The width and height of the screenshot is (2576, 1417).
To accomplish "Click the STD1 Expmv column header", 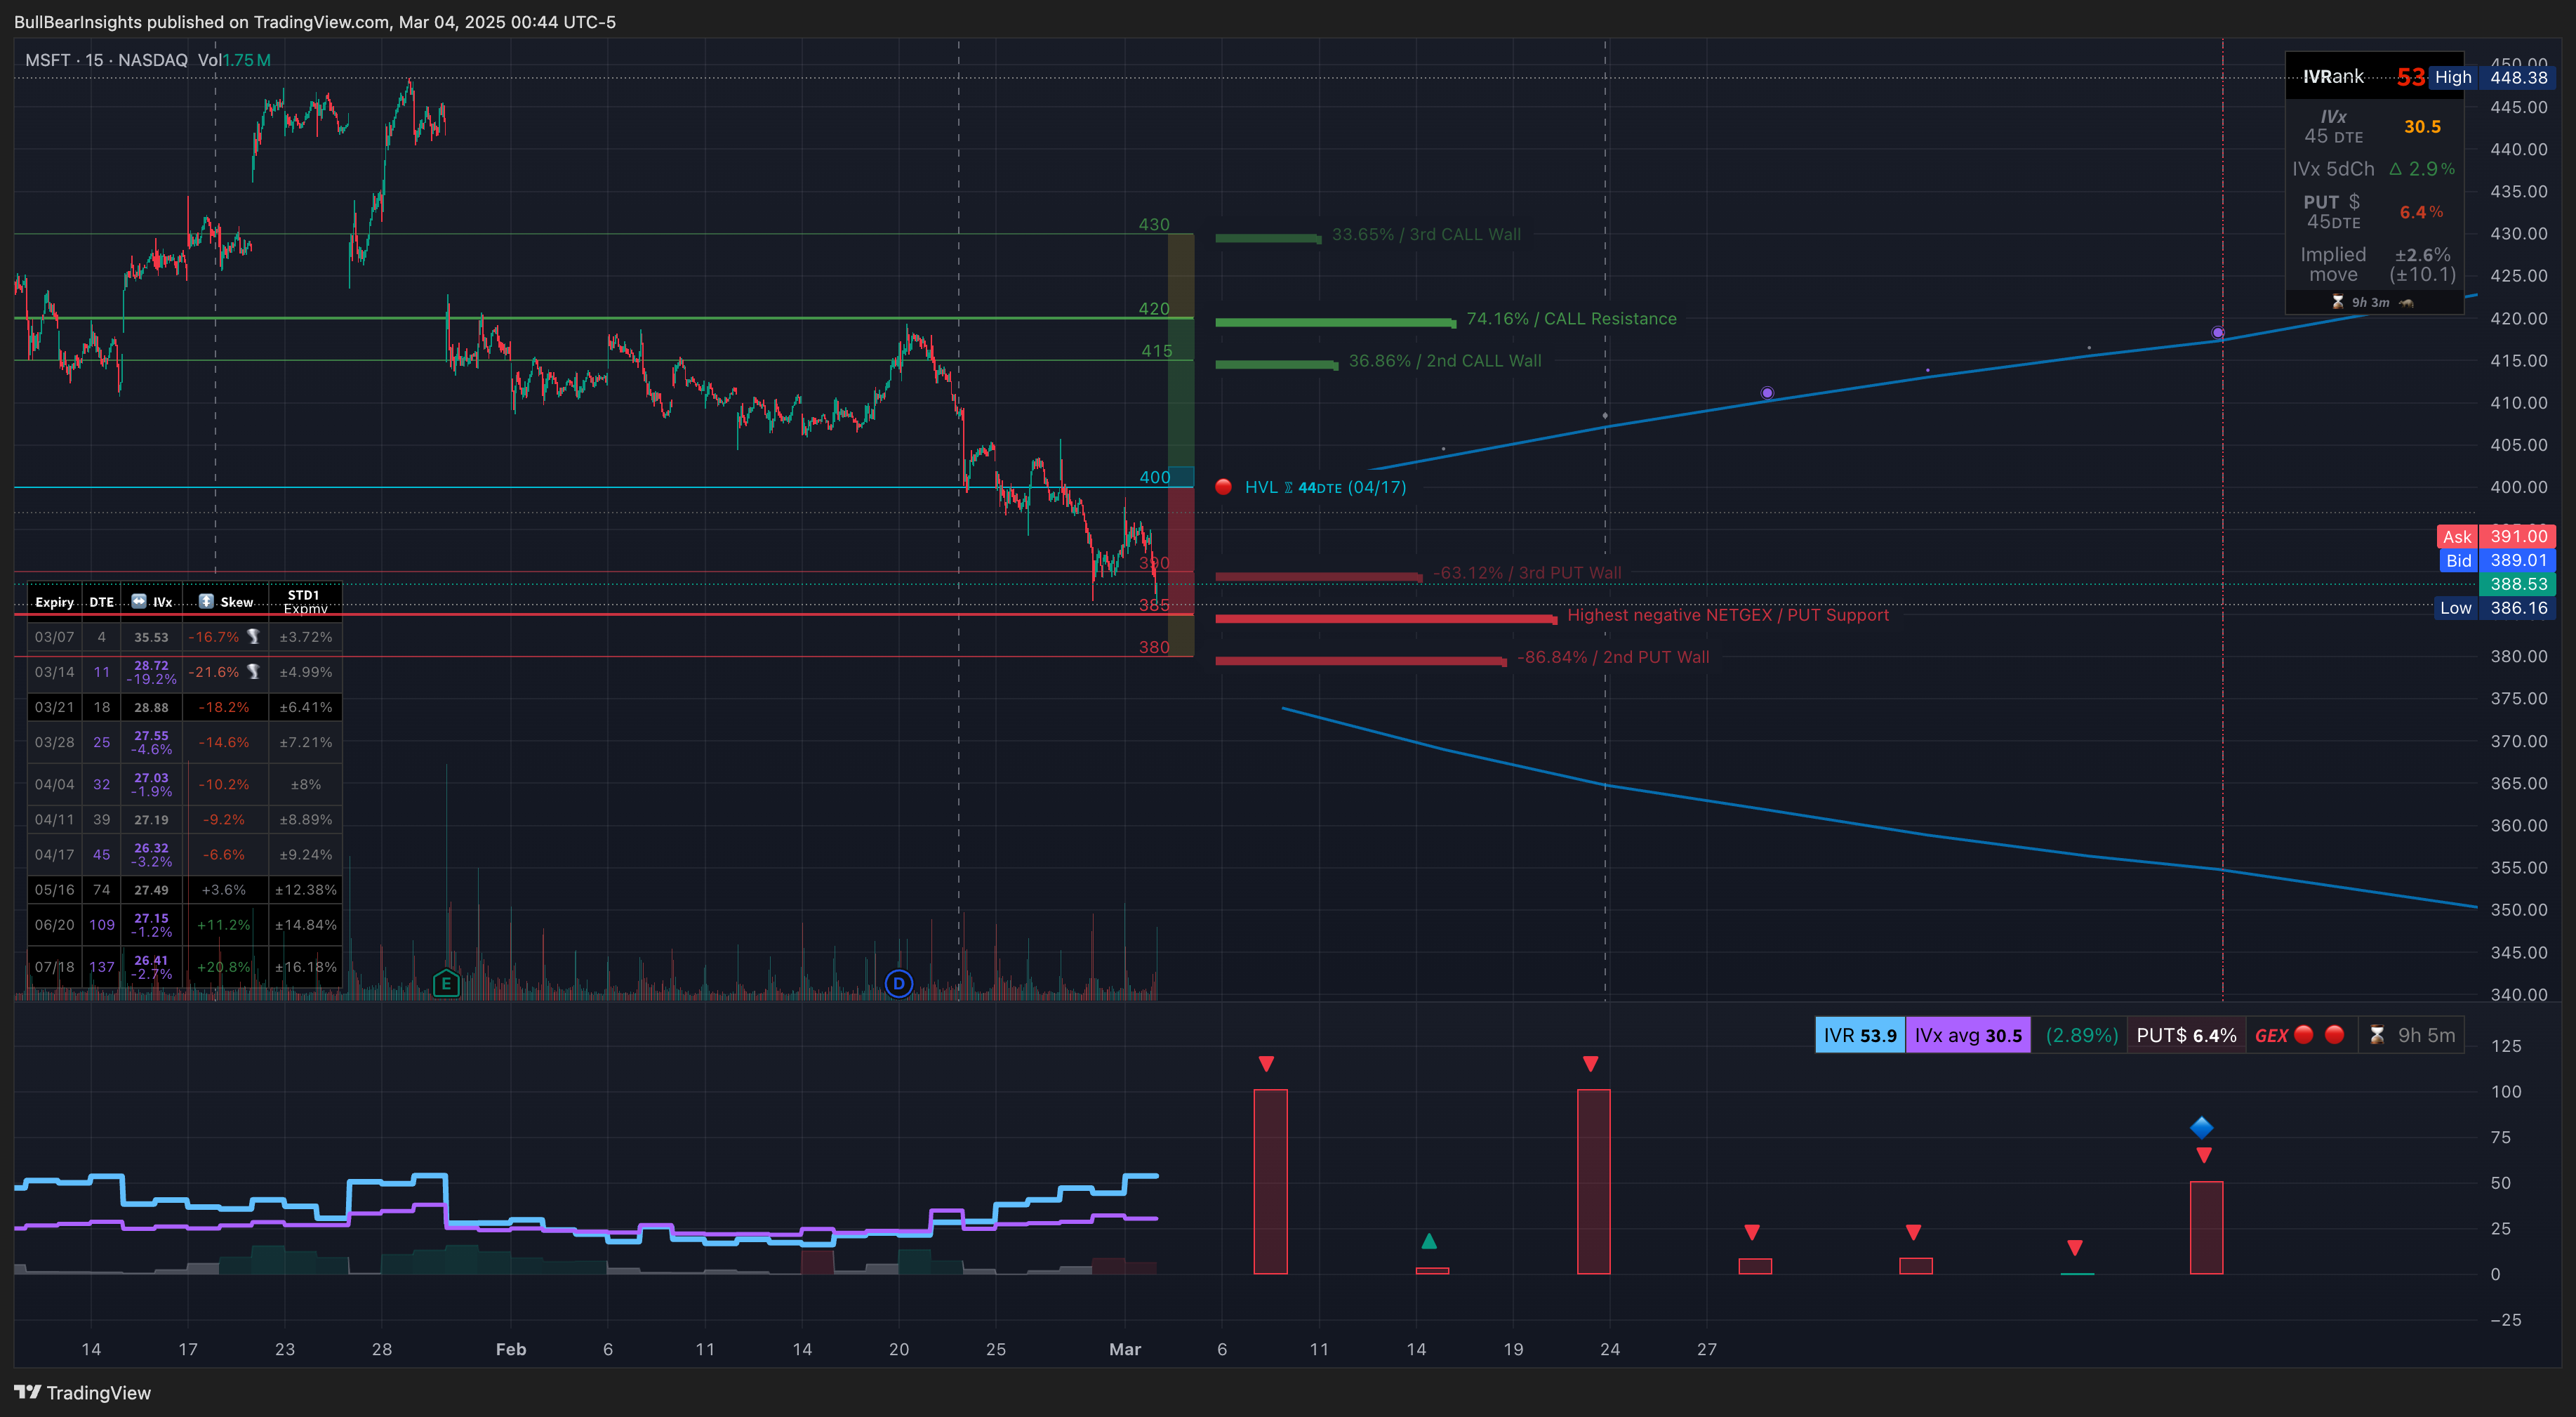I will [304, 602].
